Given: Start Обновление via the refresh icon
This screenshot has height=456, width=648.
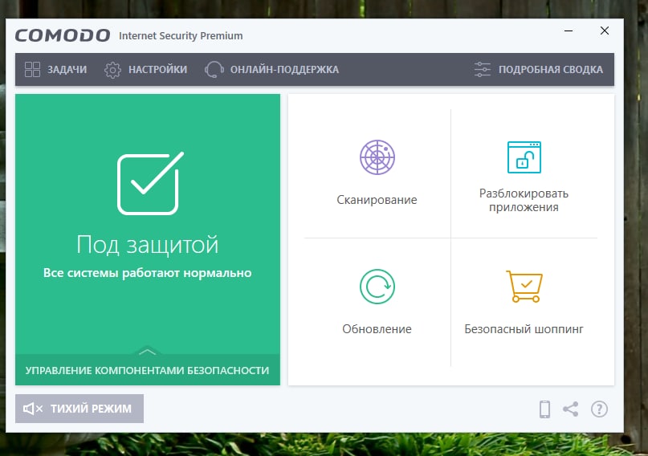Looking at the screenshot, I should 377,287.
